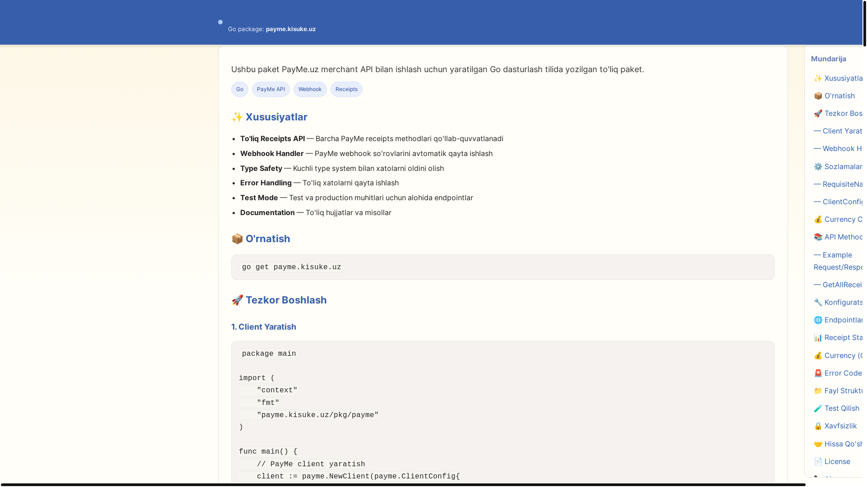Click the rocket icon beside the Tezkor Boshlash heading
The width and height of the screenshot is (867, 487).
[237, 300]
